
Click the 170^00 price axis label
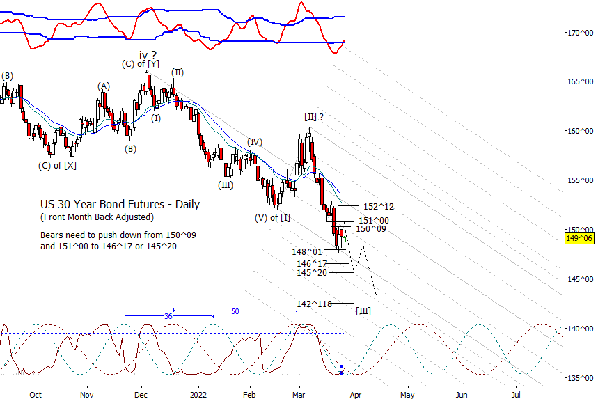pyautogui.click(x=581, y=33)
